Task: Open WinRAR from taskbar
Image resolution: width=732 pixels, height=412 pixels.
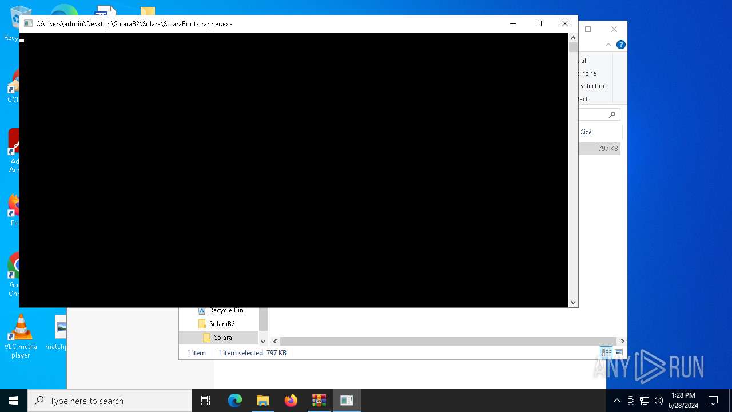Action: click(319, 401)
